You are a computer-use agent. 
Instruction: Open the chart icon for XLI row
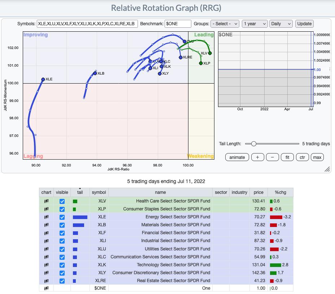[x=46, y=241]
